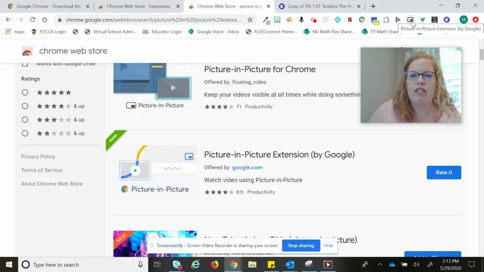The height and width of the screenshot is (272, 484).
Task: Open the Apps shortcut in bookmarks bar
Action: [x=15, y=31]
